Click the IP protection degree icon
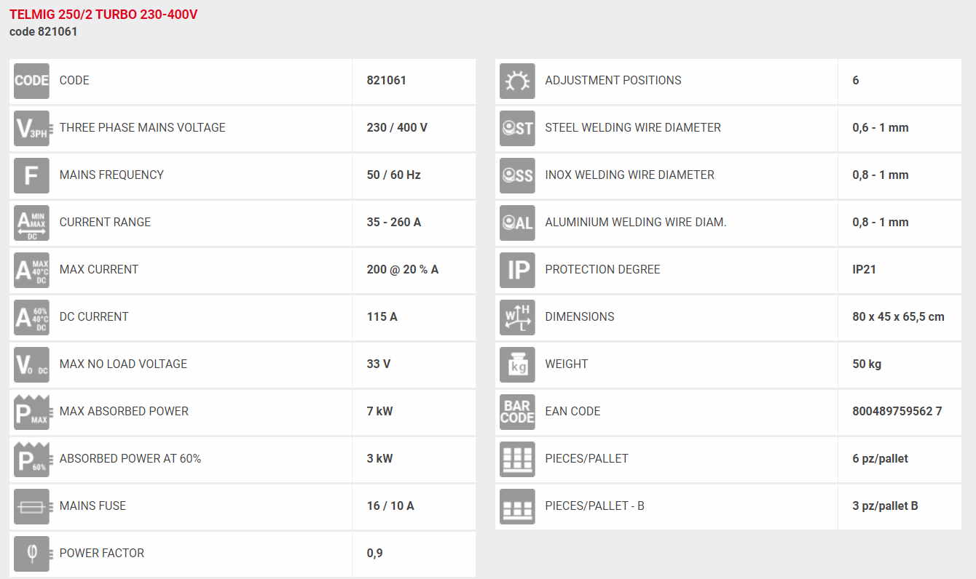This screenshot has height=579, width=976. [x=517, y=270]
